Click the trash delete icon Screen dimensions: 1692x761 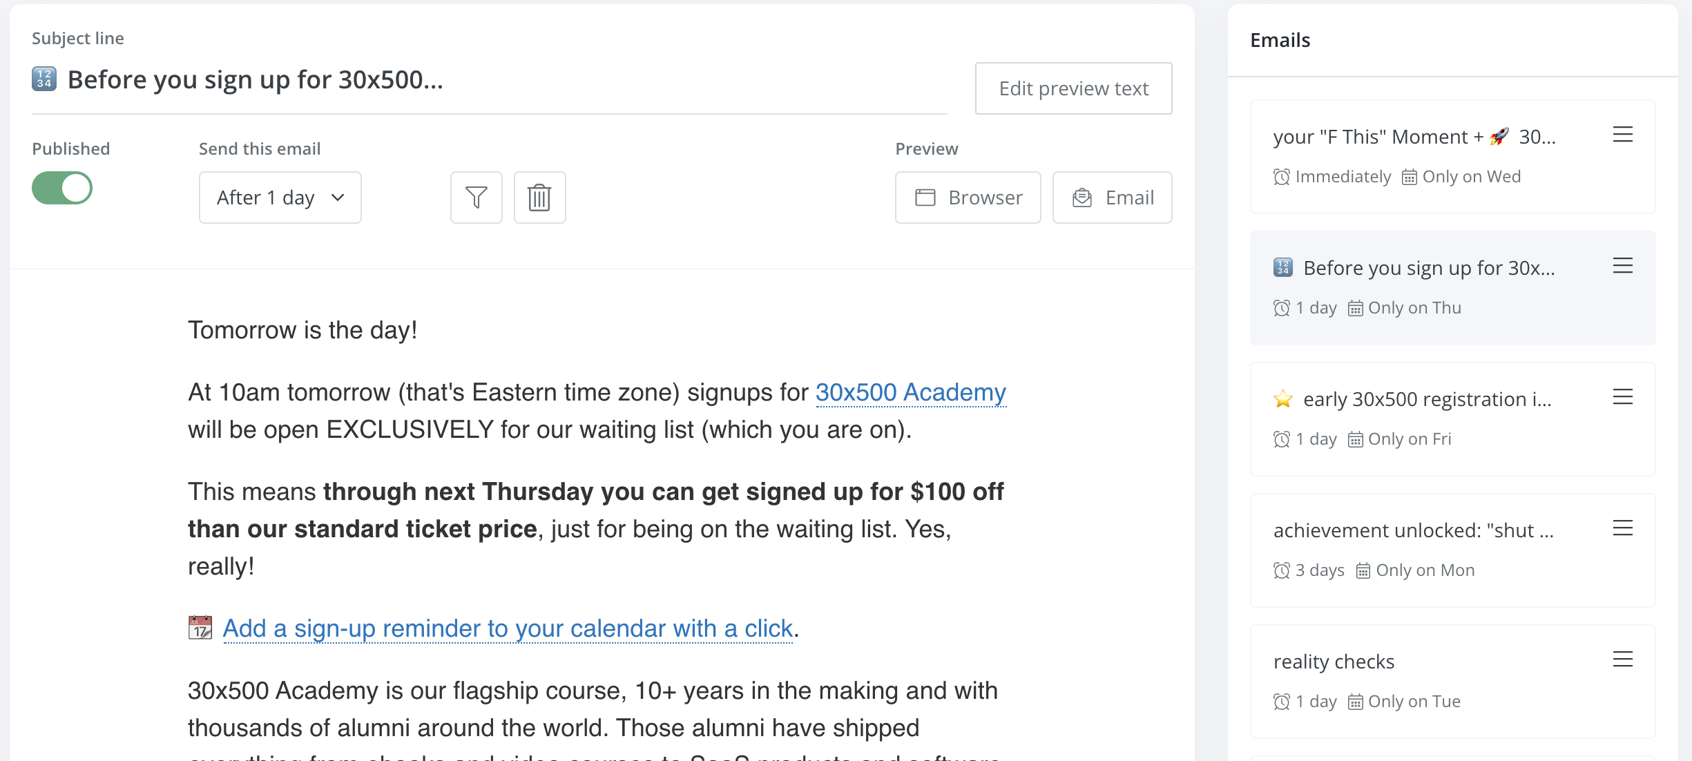539,198
